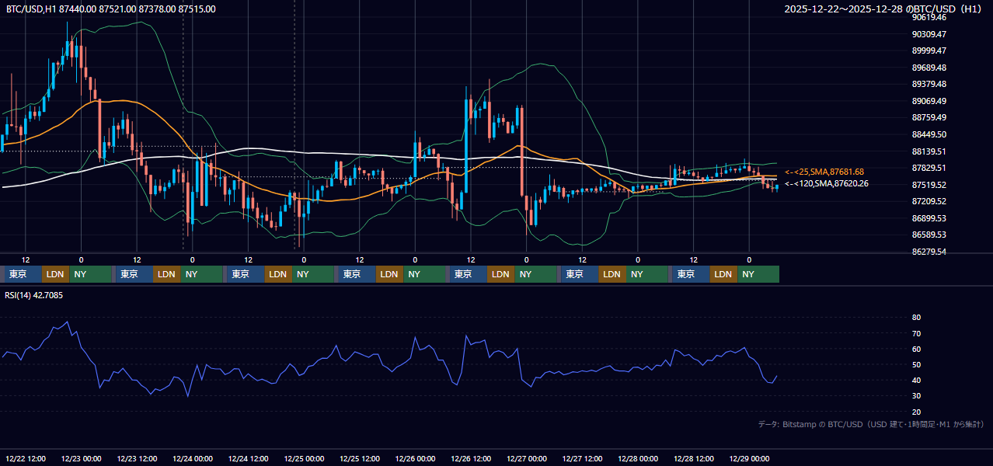Image resolution: width=993 pixels, height=466 pixels.
Task: Click price axis label 86589.53
Action: point(929,235)
